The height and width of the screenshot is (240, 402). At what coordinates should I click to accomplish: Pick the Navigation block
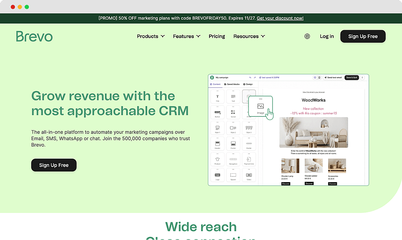pos(233,159)
